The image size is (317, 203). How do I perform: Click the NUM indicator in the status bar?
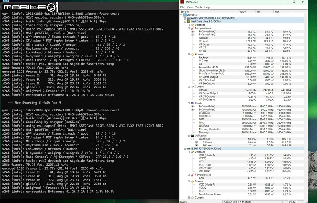[x=292, y=202]
